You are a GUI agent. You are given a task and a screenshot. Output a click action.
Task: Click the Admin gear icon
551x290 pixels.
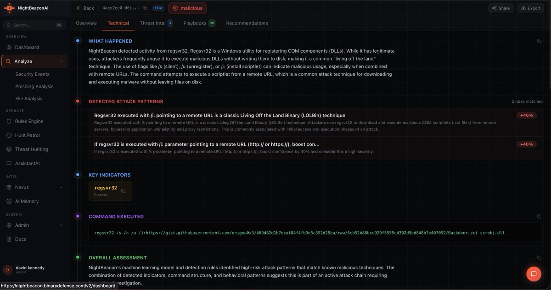coord(9,225)
